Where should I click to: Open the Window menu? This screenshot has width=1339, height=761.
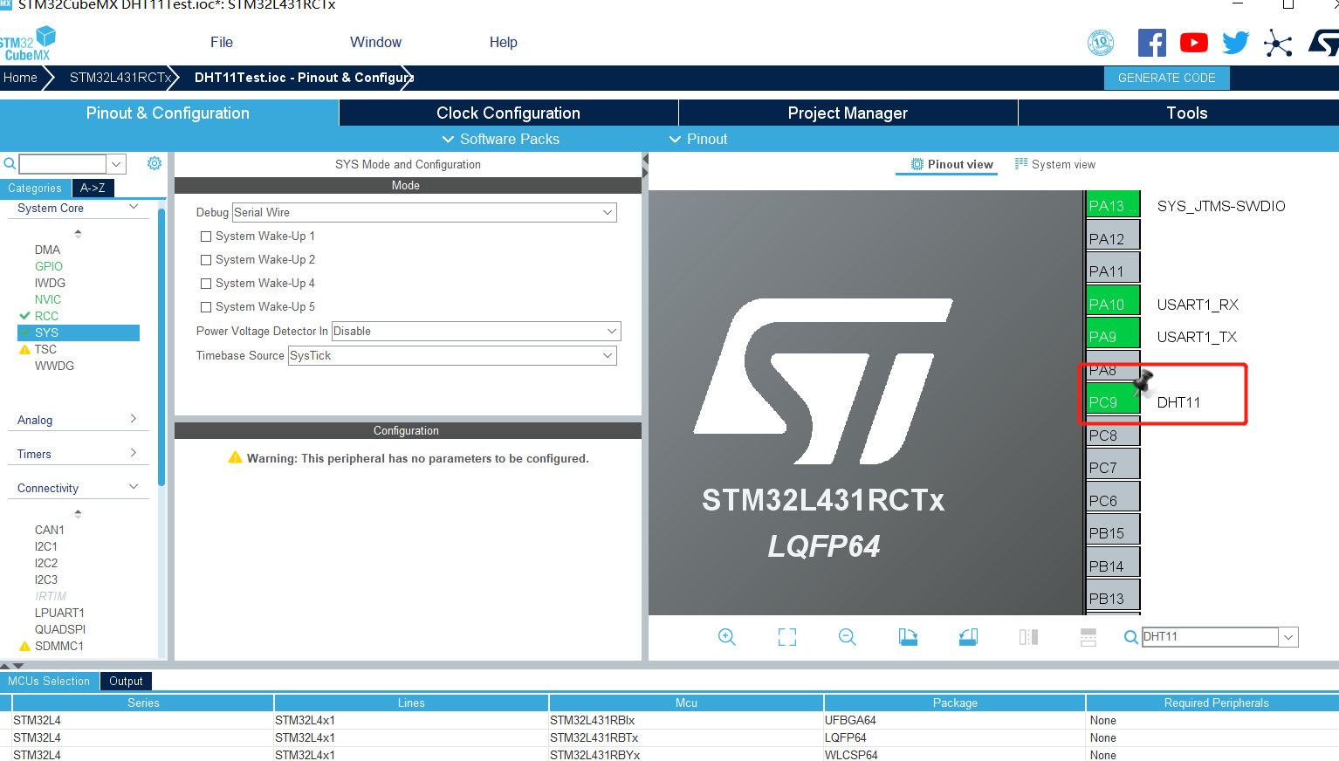pos(375,42)
